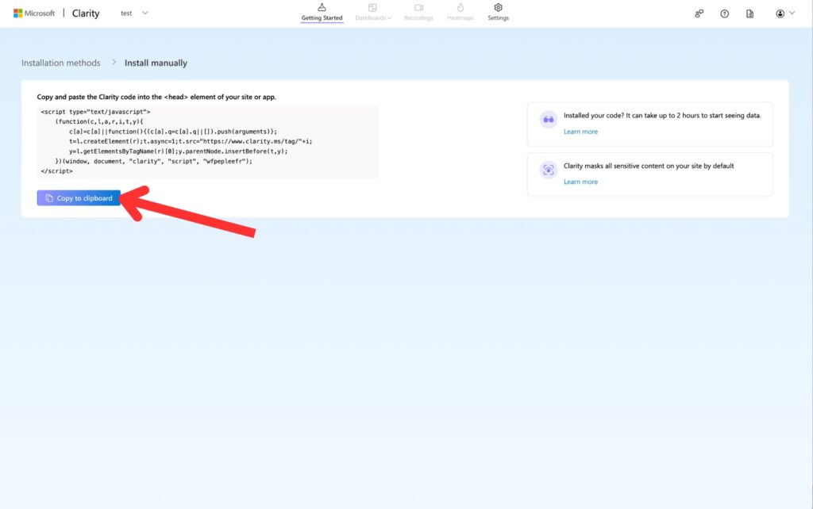This screenshot has width=813, height=509.
Task: Open Learn more about content masking
Action: click(x=580, y=182)
